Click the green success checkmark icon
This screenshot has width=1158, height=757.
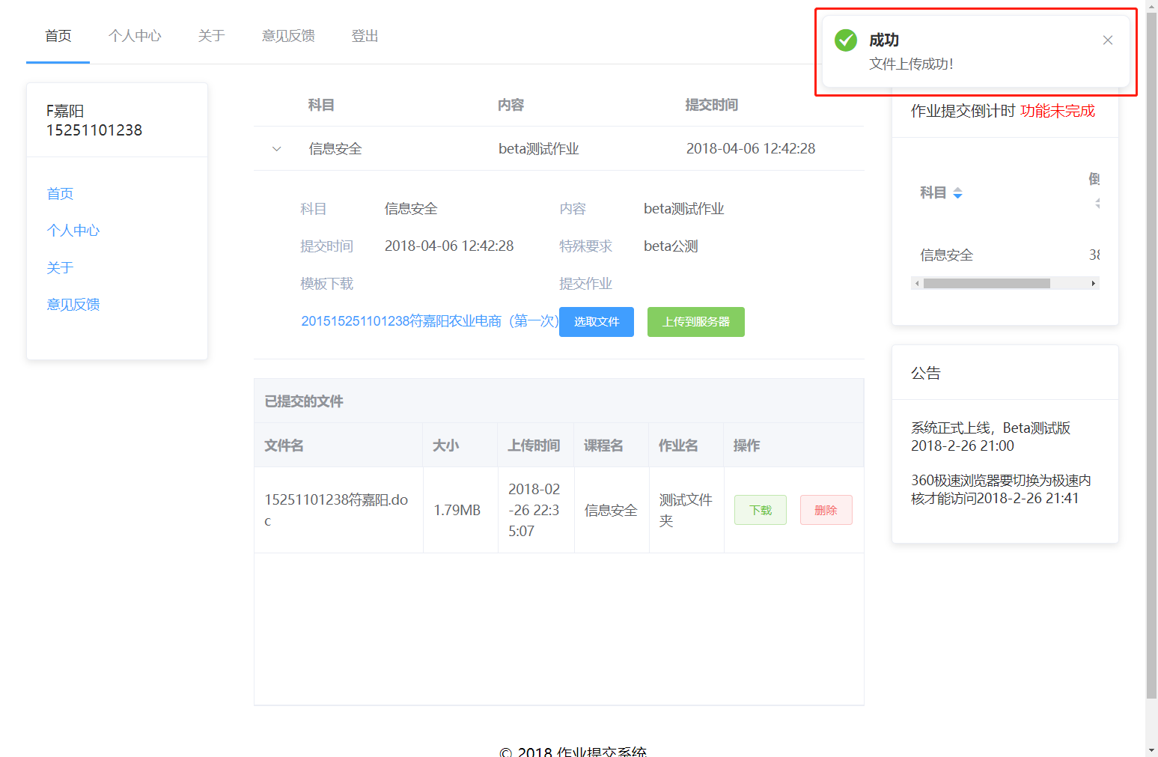coord(846,40)
